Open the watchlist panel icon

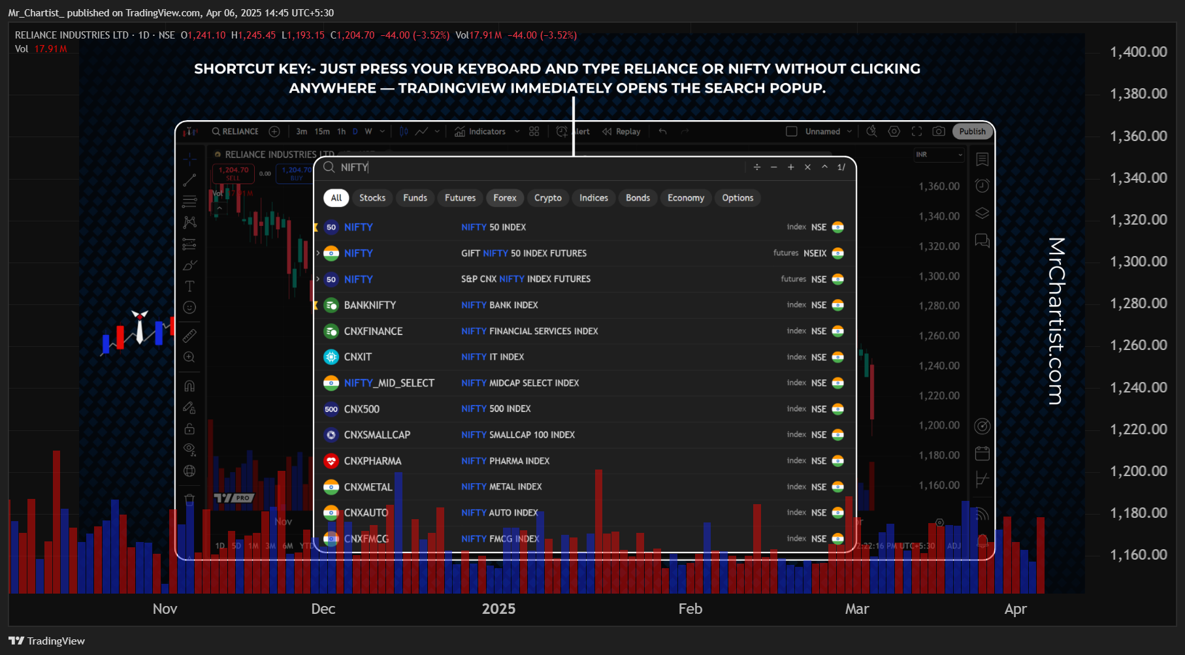(982, 159)
